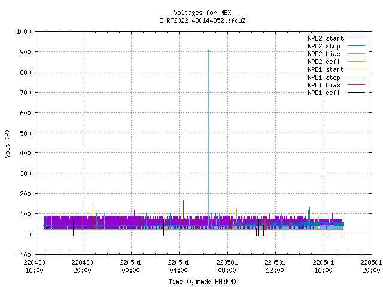383x287 pixels.
Task: Click the red NPD1 bias legend line
Action: pos(356,85)
